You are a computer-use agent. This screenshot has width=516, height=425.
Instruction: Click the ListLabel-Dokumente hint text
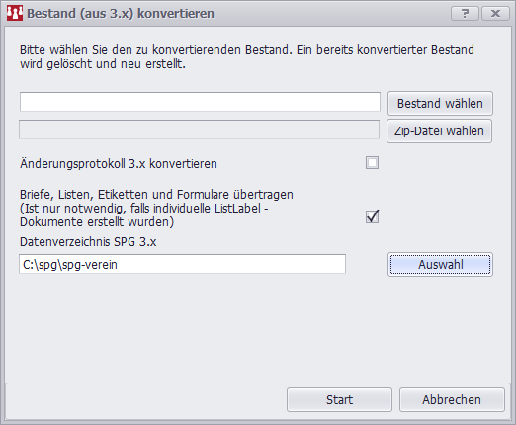(144, 215)
